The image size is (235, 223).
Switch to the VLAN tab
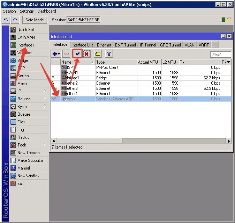(189, 45)
